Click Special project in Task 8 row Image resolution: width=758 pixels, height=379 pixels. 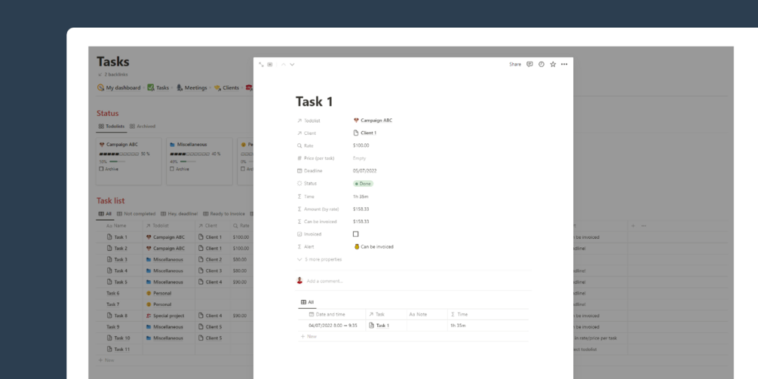(165, 315)
